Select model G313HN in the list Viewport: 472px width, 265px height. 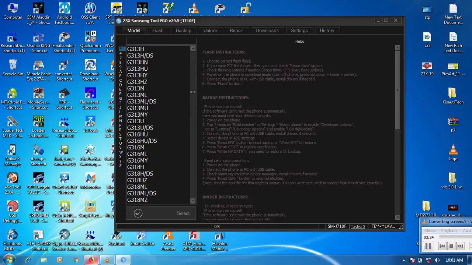(x=137, y=62)
